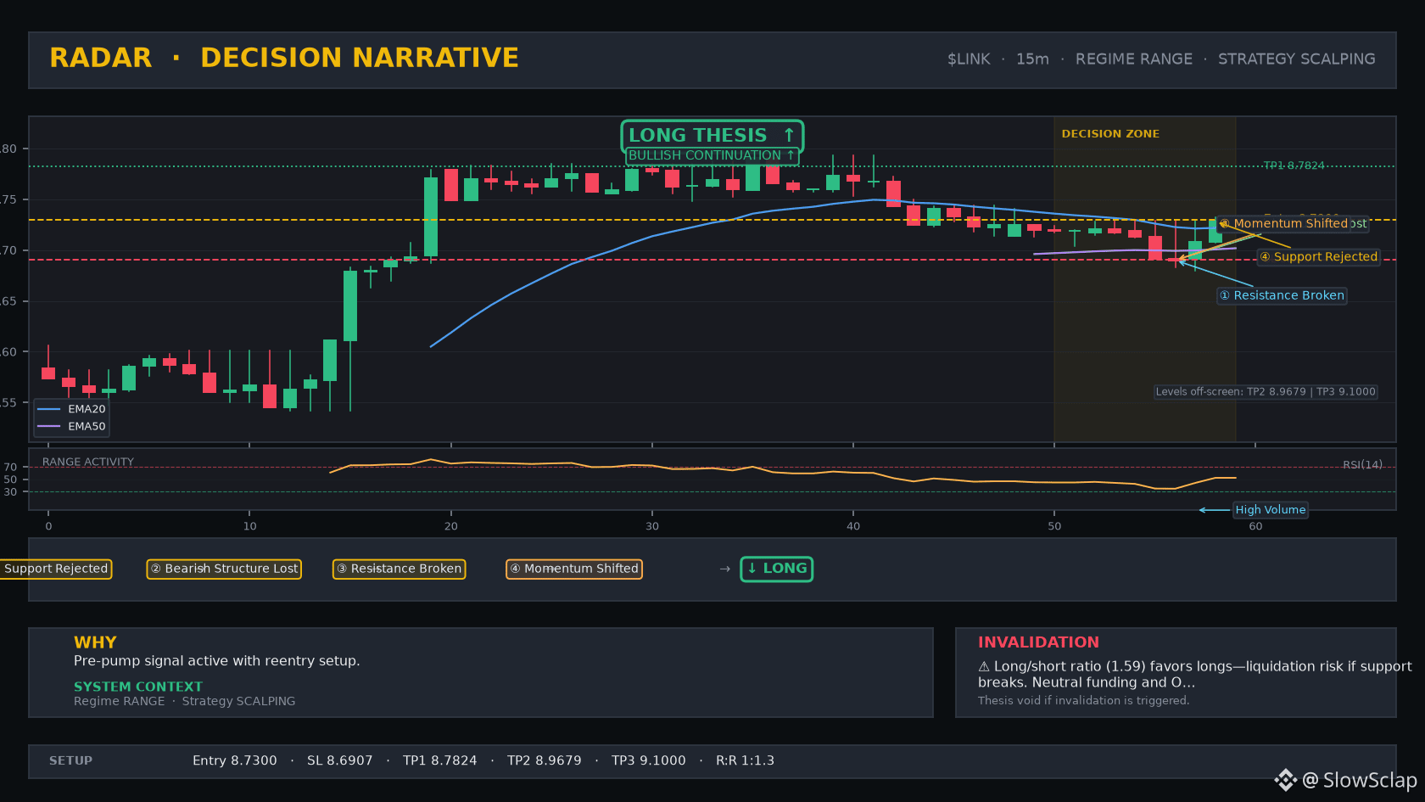Click REGIME RANGE in the header
The width and height of the screenshot is (1425, 802).
1133,59
